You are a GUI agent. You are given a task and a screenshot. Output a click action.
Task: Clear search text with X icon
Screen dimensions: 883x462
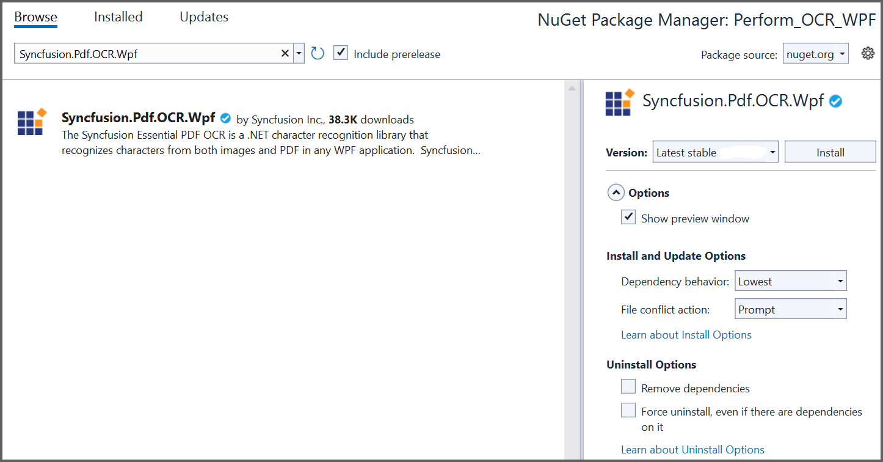[285, 54]
